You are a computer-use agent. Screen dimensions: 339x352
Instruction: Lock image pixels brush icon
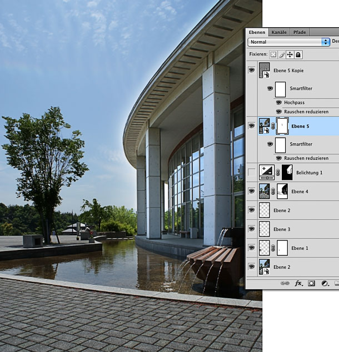282,54
